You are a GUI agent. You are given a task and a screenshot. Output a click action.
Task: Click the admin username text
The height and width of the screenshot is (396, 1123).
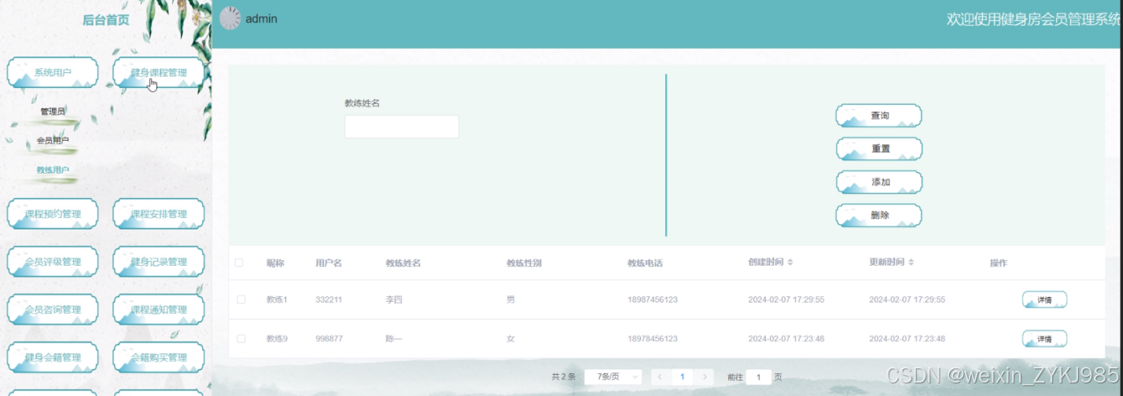click(x=261, y=19)
